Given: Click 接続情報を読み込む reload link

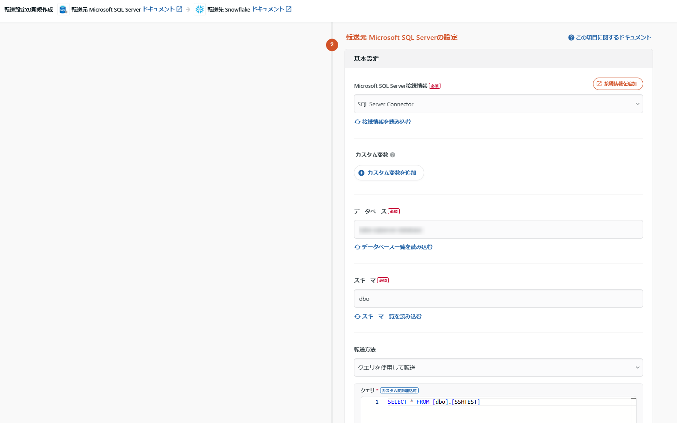Looking at the screenshot, I should 383,122.
